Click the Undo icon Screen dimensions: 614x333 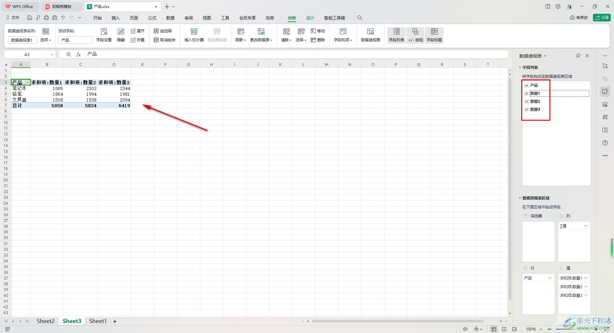pyautogui.click(x=63, y=18)
